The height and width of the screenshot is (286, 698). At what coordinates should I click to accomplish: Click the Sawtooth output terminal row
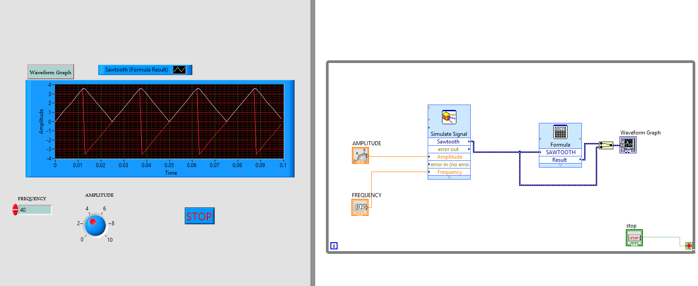point(449,142)
